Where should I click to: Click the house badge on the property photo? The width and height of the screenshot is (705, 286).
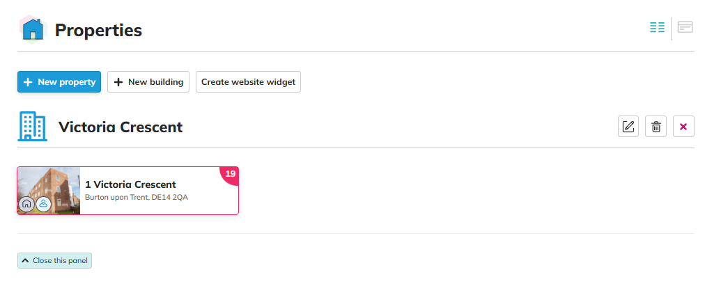pos(26,205)
